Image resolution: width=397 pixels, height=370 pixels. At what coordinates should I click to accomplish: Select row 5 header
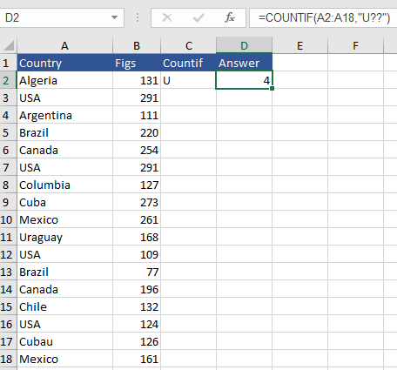(x=8, y=132)
